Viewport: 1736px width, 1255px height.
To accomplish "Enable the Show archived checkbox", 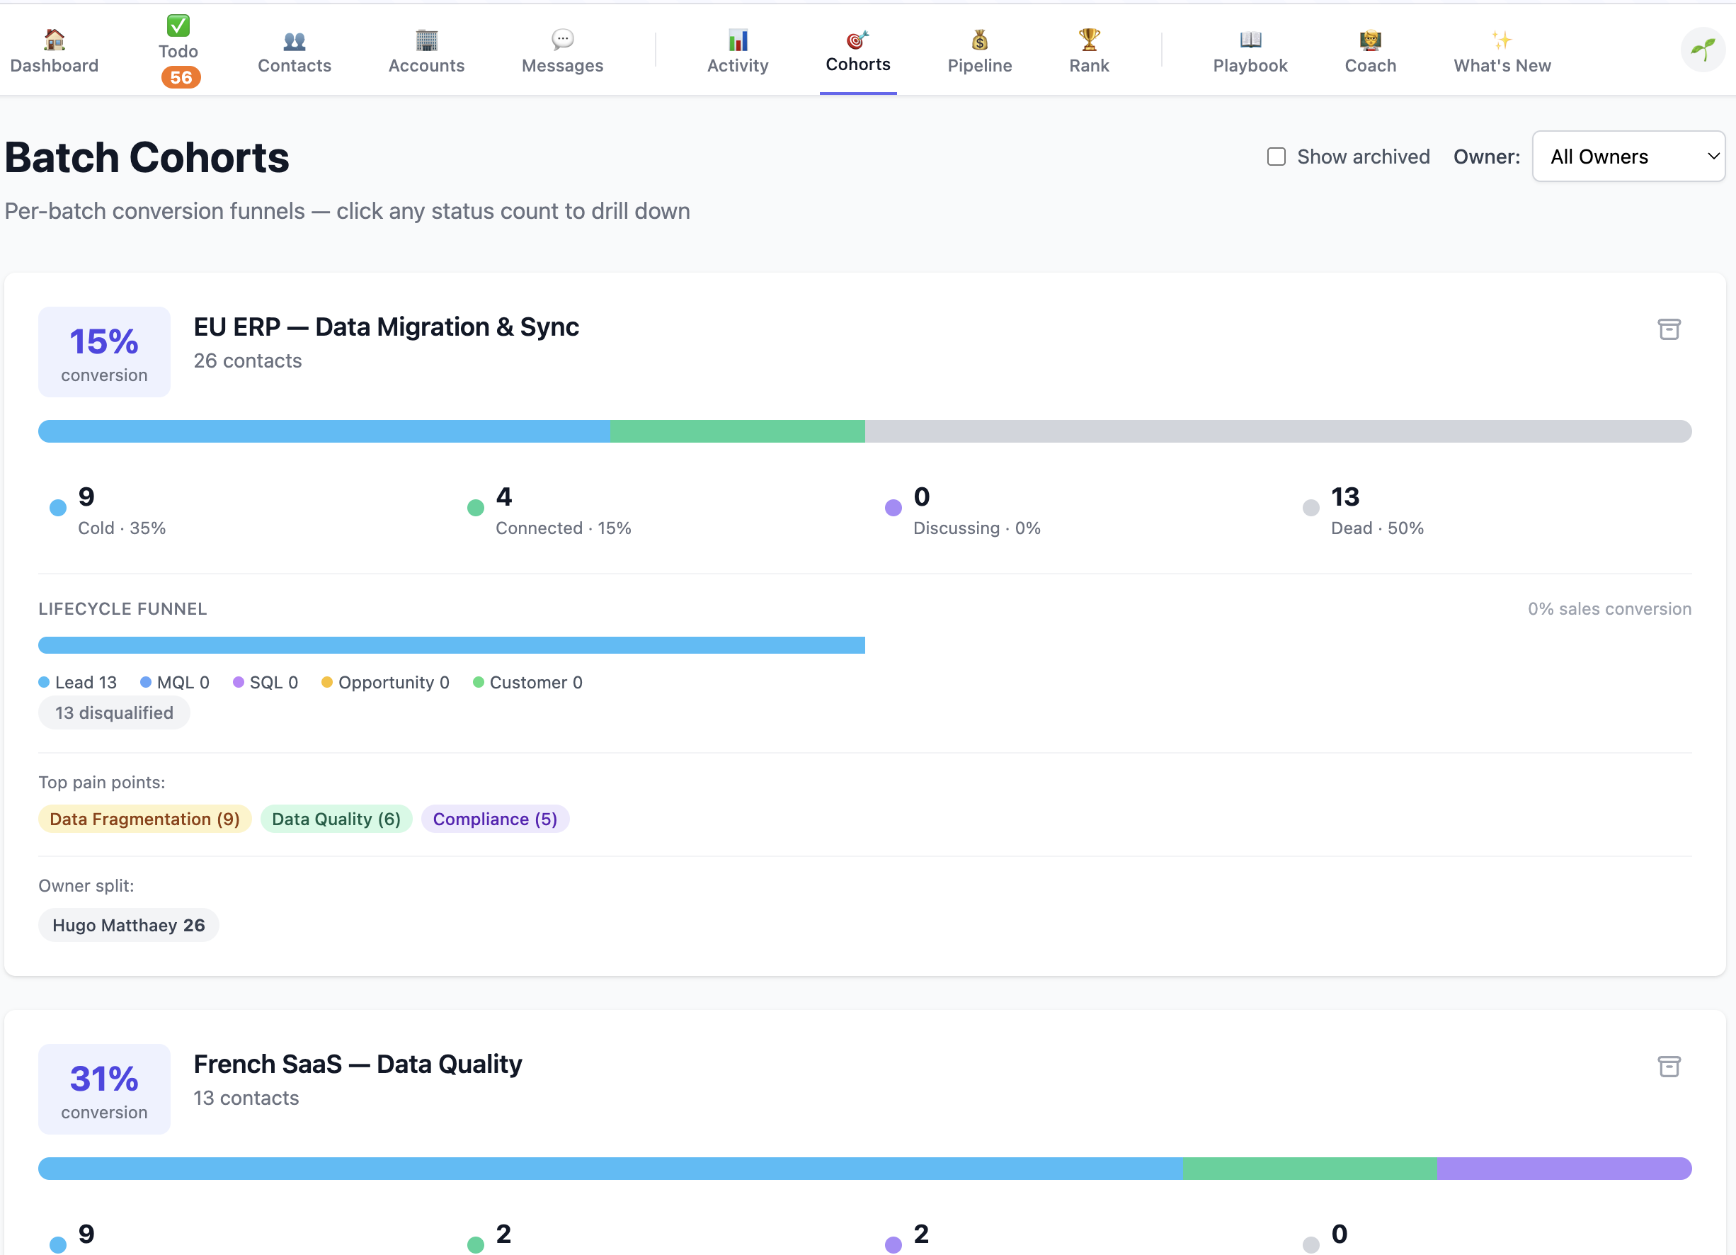I will point(1276,157).
